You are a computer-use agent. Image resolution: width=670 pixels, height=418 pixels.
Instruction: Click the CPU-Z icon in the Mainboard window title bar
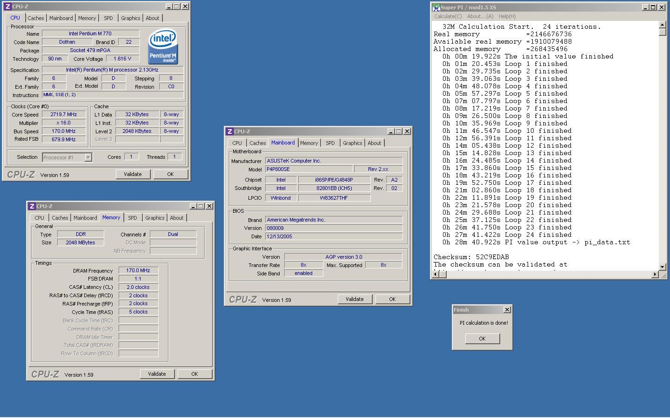point(230,131)
